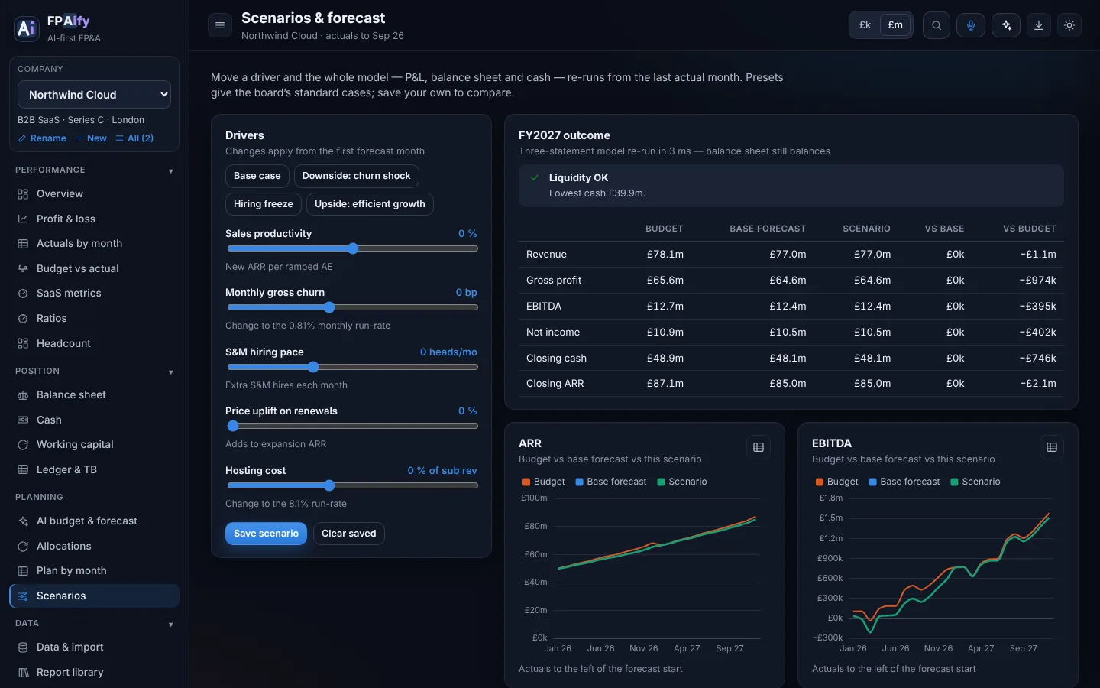Toggle Budget series in ARR legend
This screenshot has height=688, width=1100.
coord(544,482)
